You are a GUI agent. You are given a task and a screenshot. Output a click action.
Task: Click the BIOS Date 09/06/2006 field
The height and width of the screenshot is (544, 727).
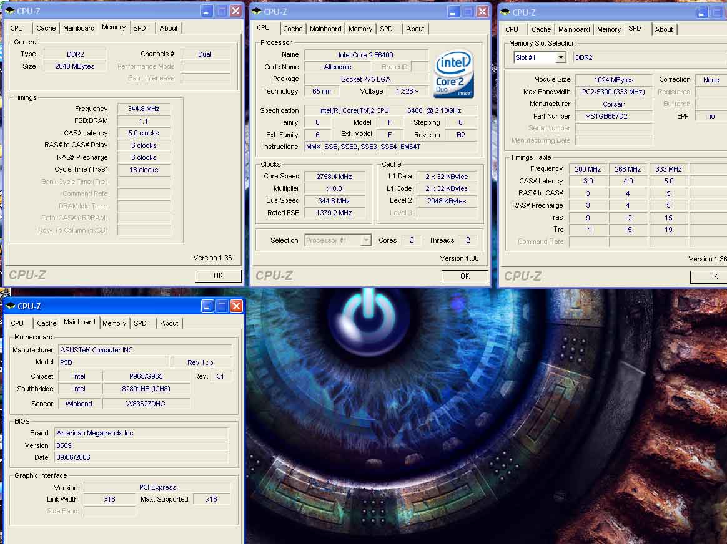tap(141, 457)
